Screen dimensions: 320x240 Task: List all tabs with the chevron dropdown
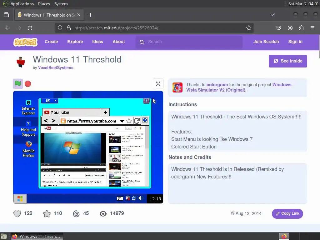tap(272, 15)
